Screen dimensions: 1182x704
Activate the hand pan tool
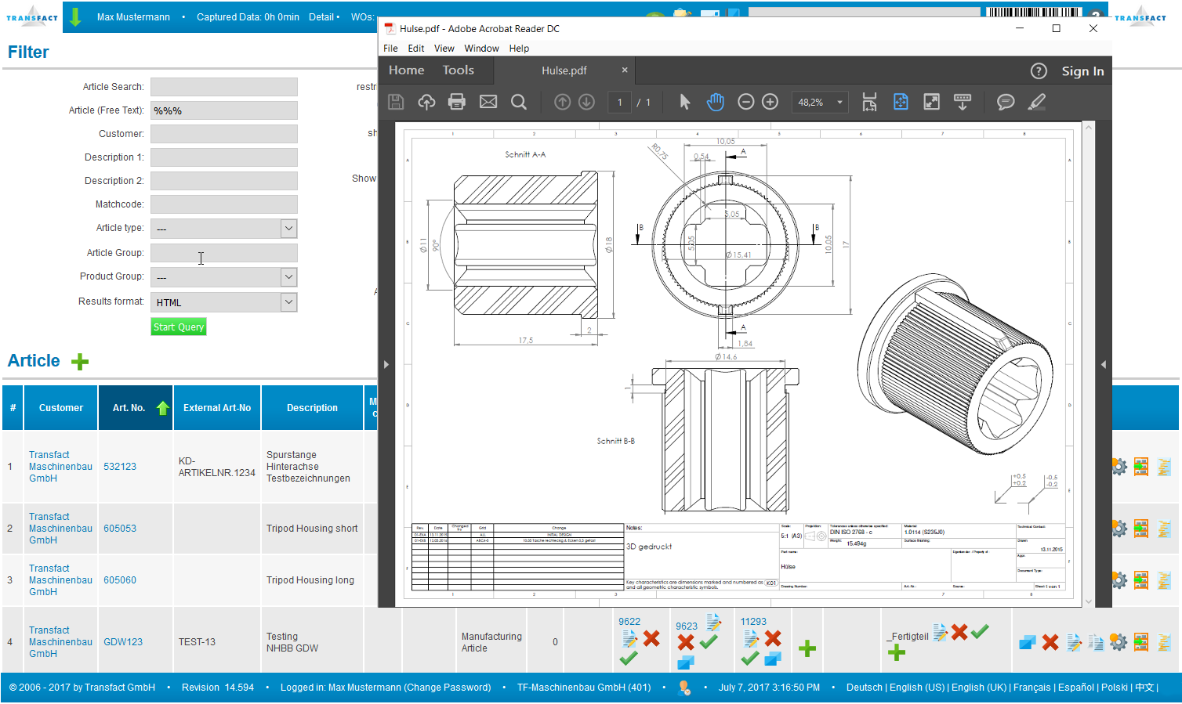(x=716, y=102)
